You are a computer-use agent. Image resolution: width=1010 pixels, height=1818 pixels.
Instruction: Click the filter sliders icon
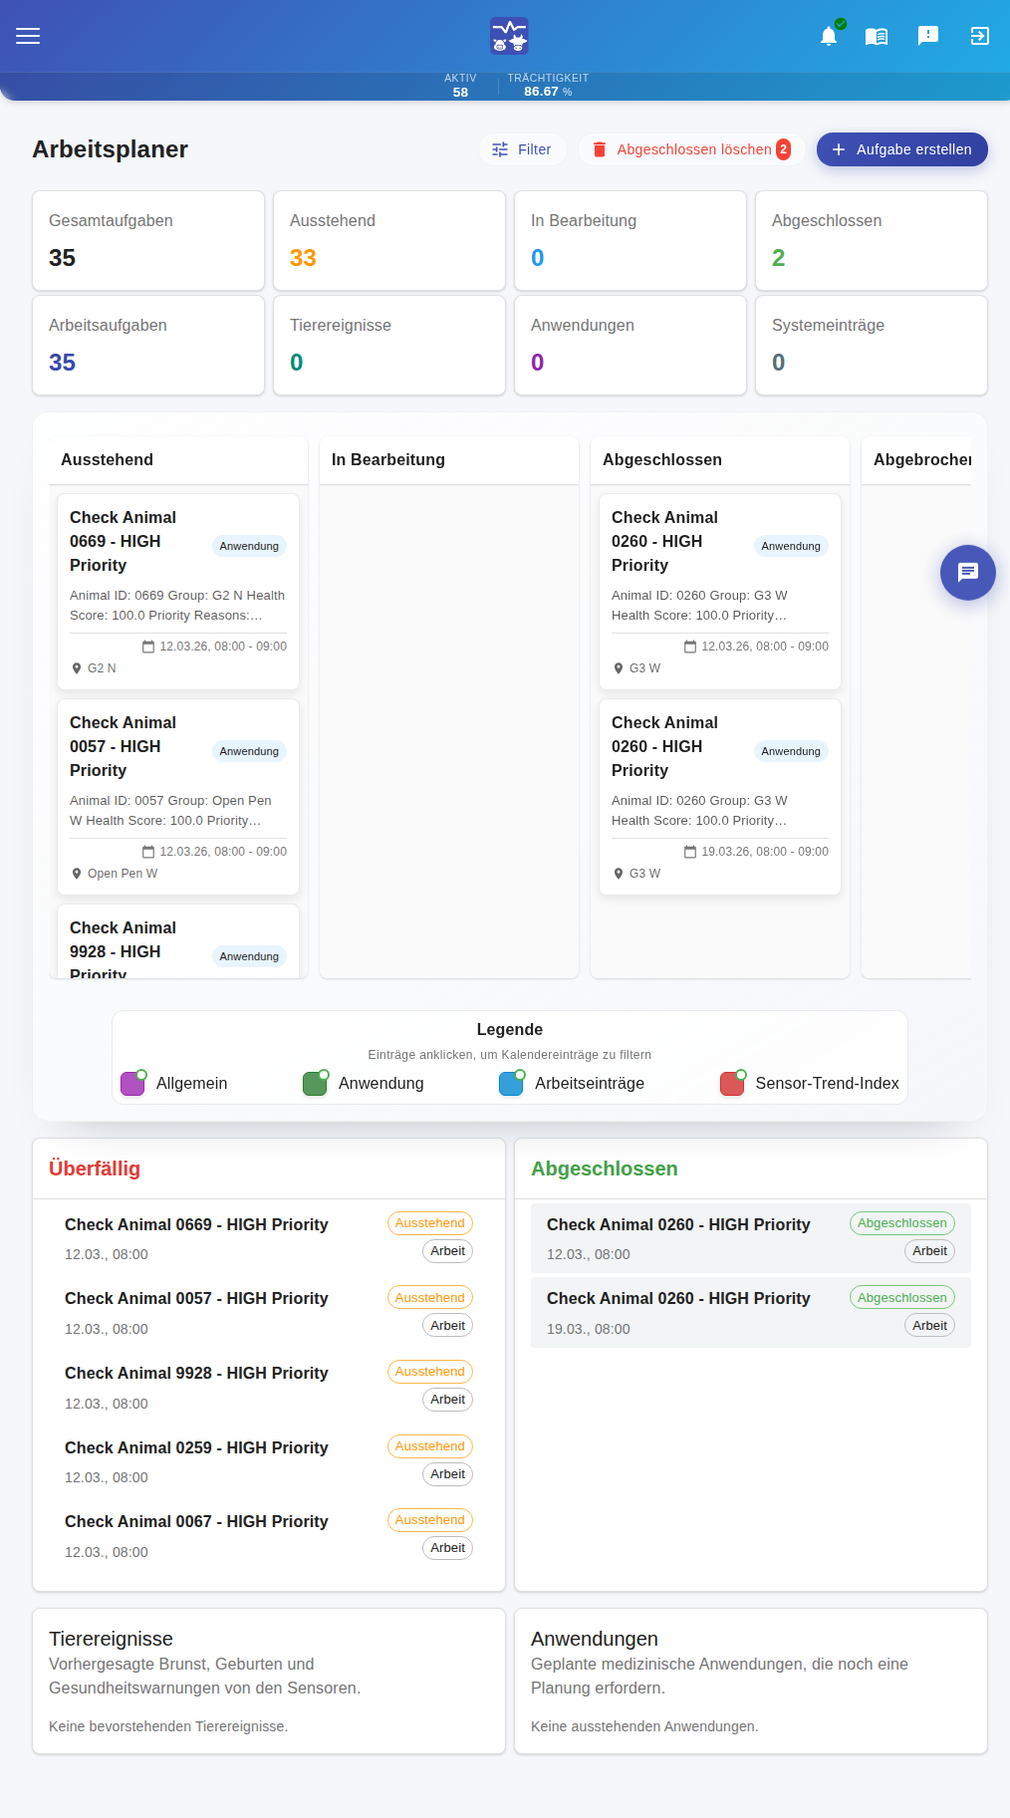click(x=500, y=149)
